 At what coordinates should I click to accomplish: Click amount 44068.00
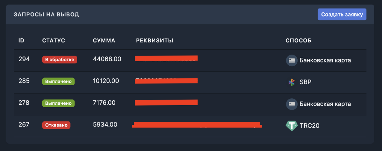coord(107,59)
